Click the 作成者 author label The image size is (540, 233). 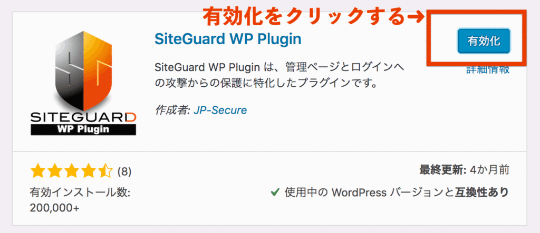click(x=172, y=110)
